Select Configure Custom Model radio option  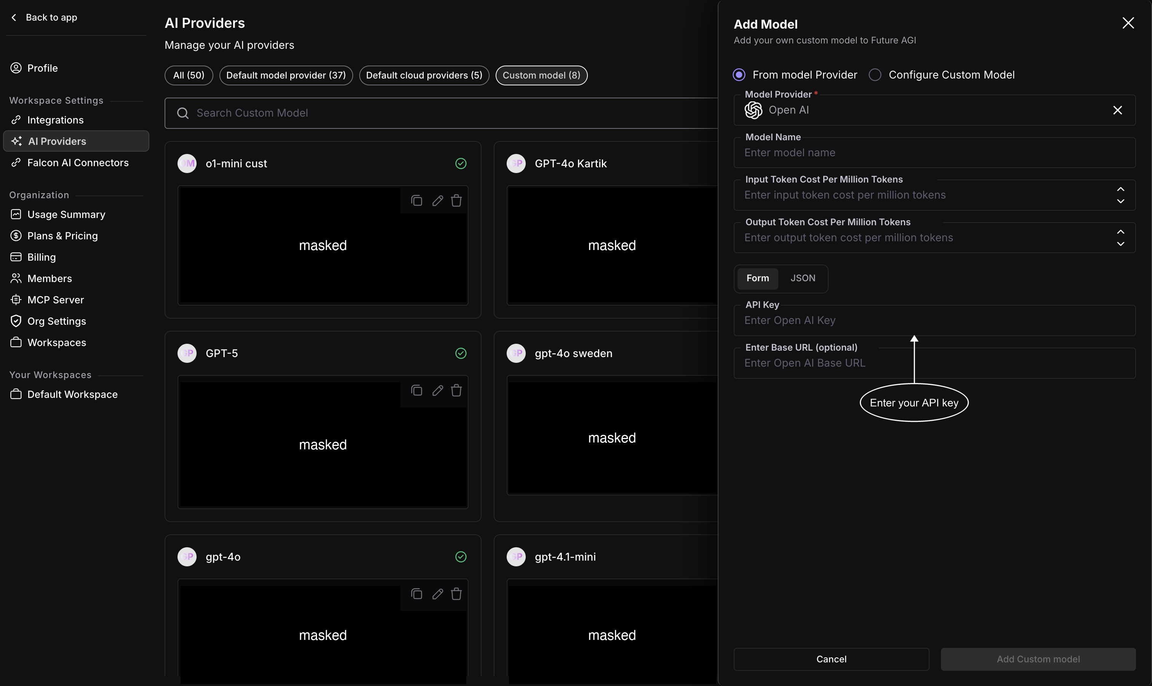875,74
